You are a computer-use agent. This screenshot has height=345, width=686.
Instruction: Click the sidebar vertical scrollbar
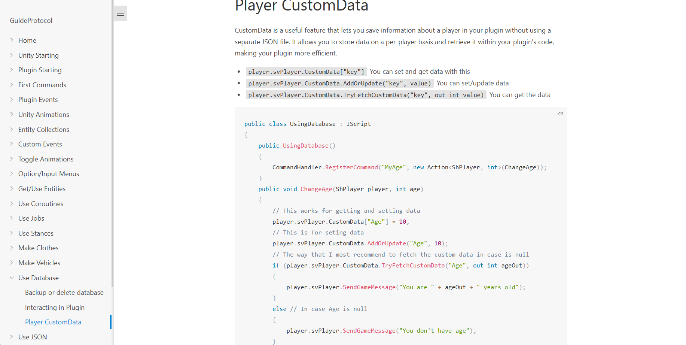[x=112, y=150]
